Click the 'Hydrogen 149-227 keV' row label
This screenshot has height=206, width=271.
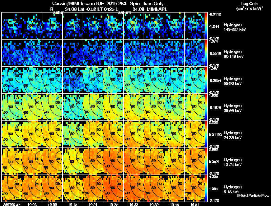click(234, 27)
